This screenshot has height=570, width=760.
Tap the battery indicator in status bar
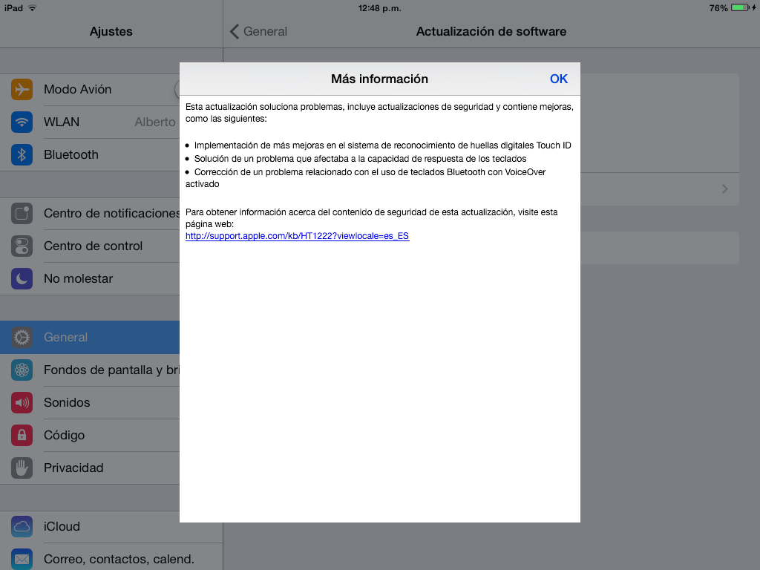click(739, 8)
